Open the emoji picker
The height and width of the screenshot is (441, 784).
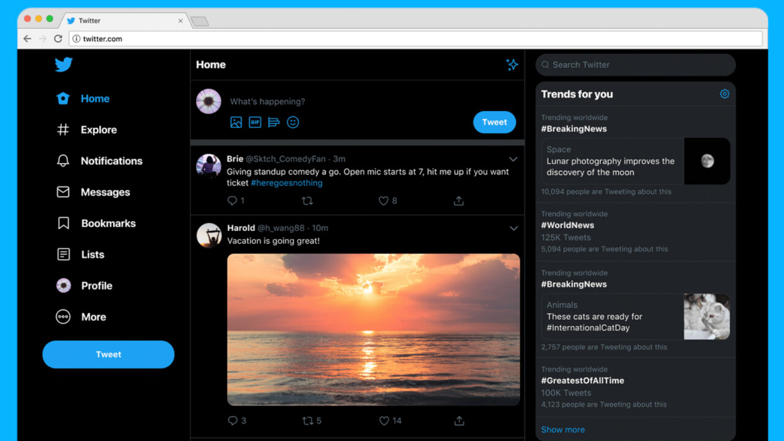click(293, 123)
